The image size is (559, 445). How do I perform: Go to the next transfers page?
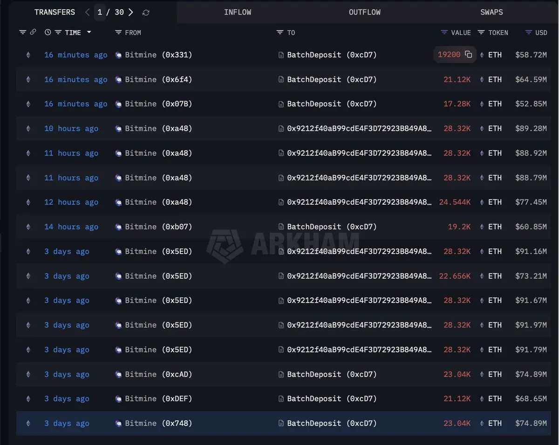pos(131,12)
